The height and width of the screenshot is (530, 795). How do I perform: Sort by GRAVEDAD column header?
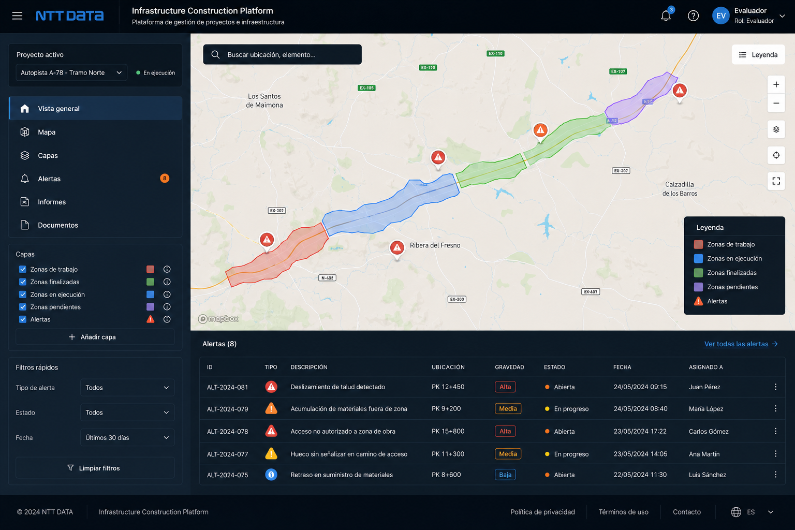pos(509,367)
